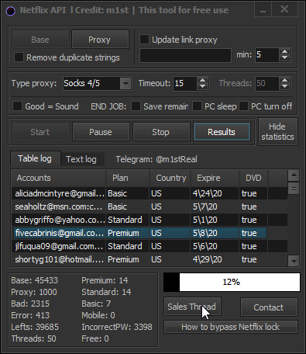Select the abbygriffo@yahoo account row
The image size is (306, 354).
pyautogui.click(x=150, y=220)
